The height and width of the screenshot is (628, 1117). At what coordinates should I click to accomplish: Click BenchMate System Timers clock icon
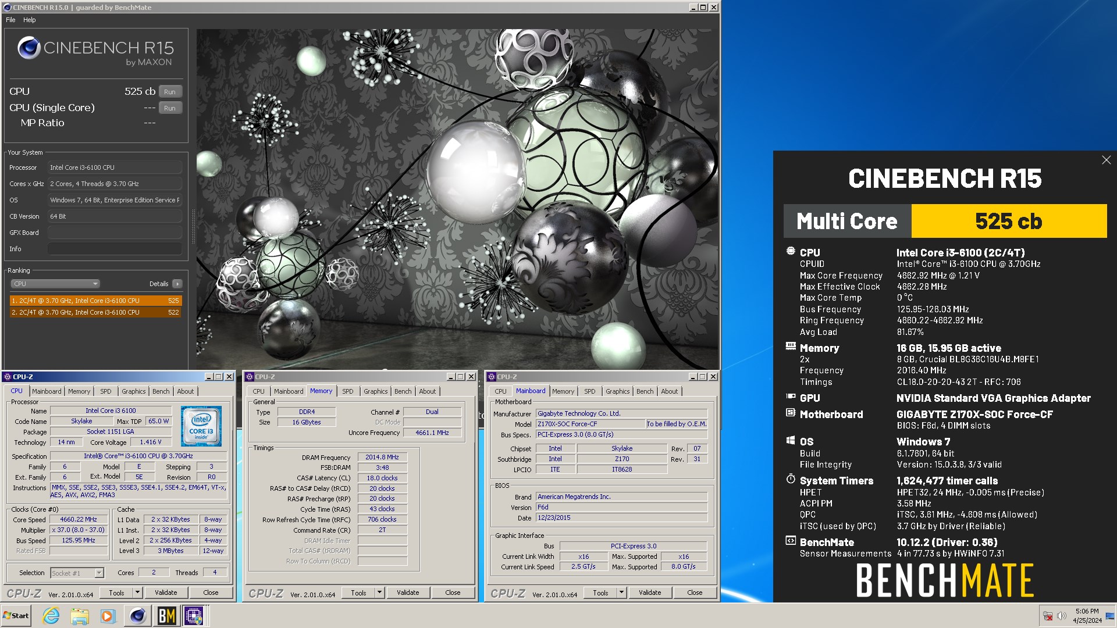(791, 479)
